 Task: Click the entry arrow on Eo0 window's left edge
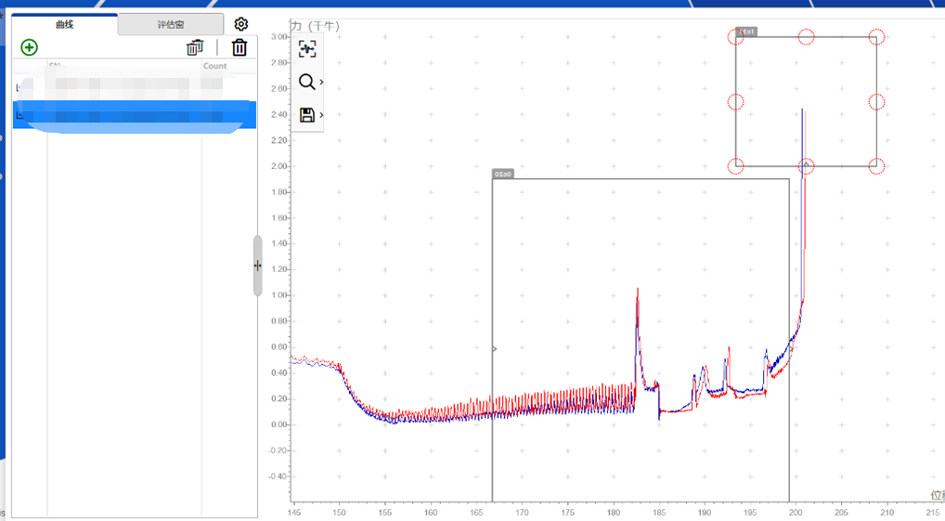tap(494, 349)
